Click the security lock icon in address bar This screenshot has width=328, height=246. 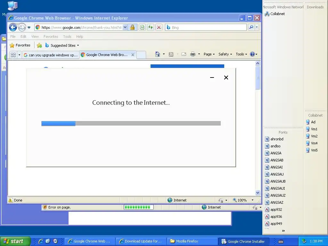click(132, 27)
